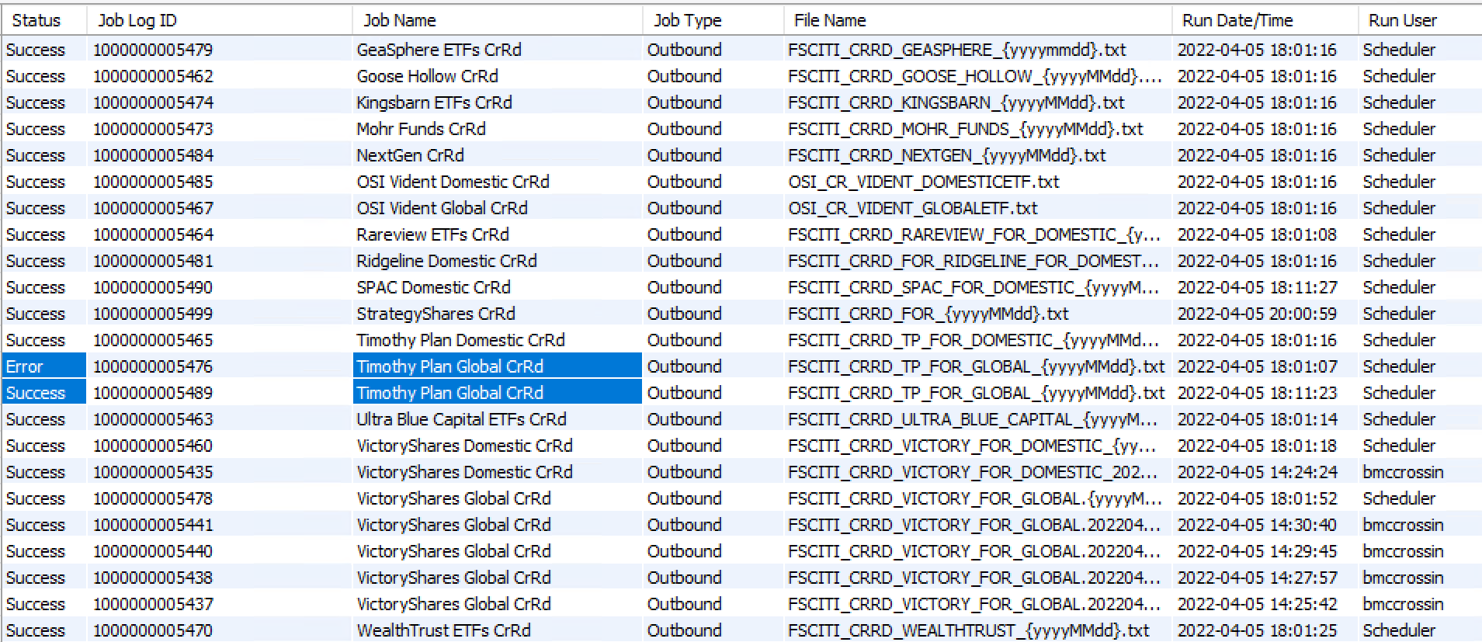Select Rareview ETFs CrRd job
This screenshot has width=1482, height=642.
(x=432, y=234)
